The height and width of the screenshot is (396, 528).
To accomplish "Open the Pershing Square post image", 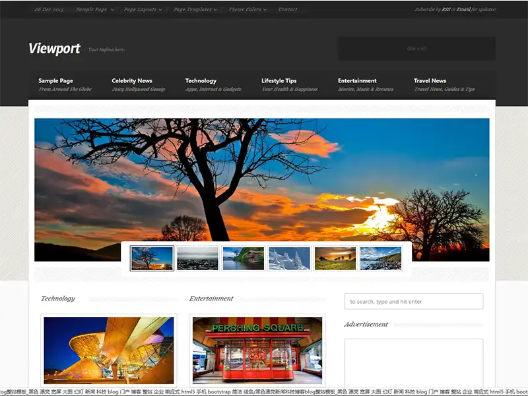I will click(257, 351).
